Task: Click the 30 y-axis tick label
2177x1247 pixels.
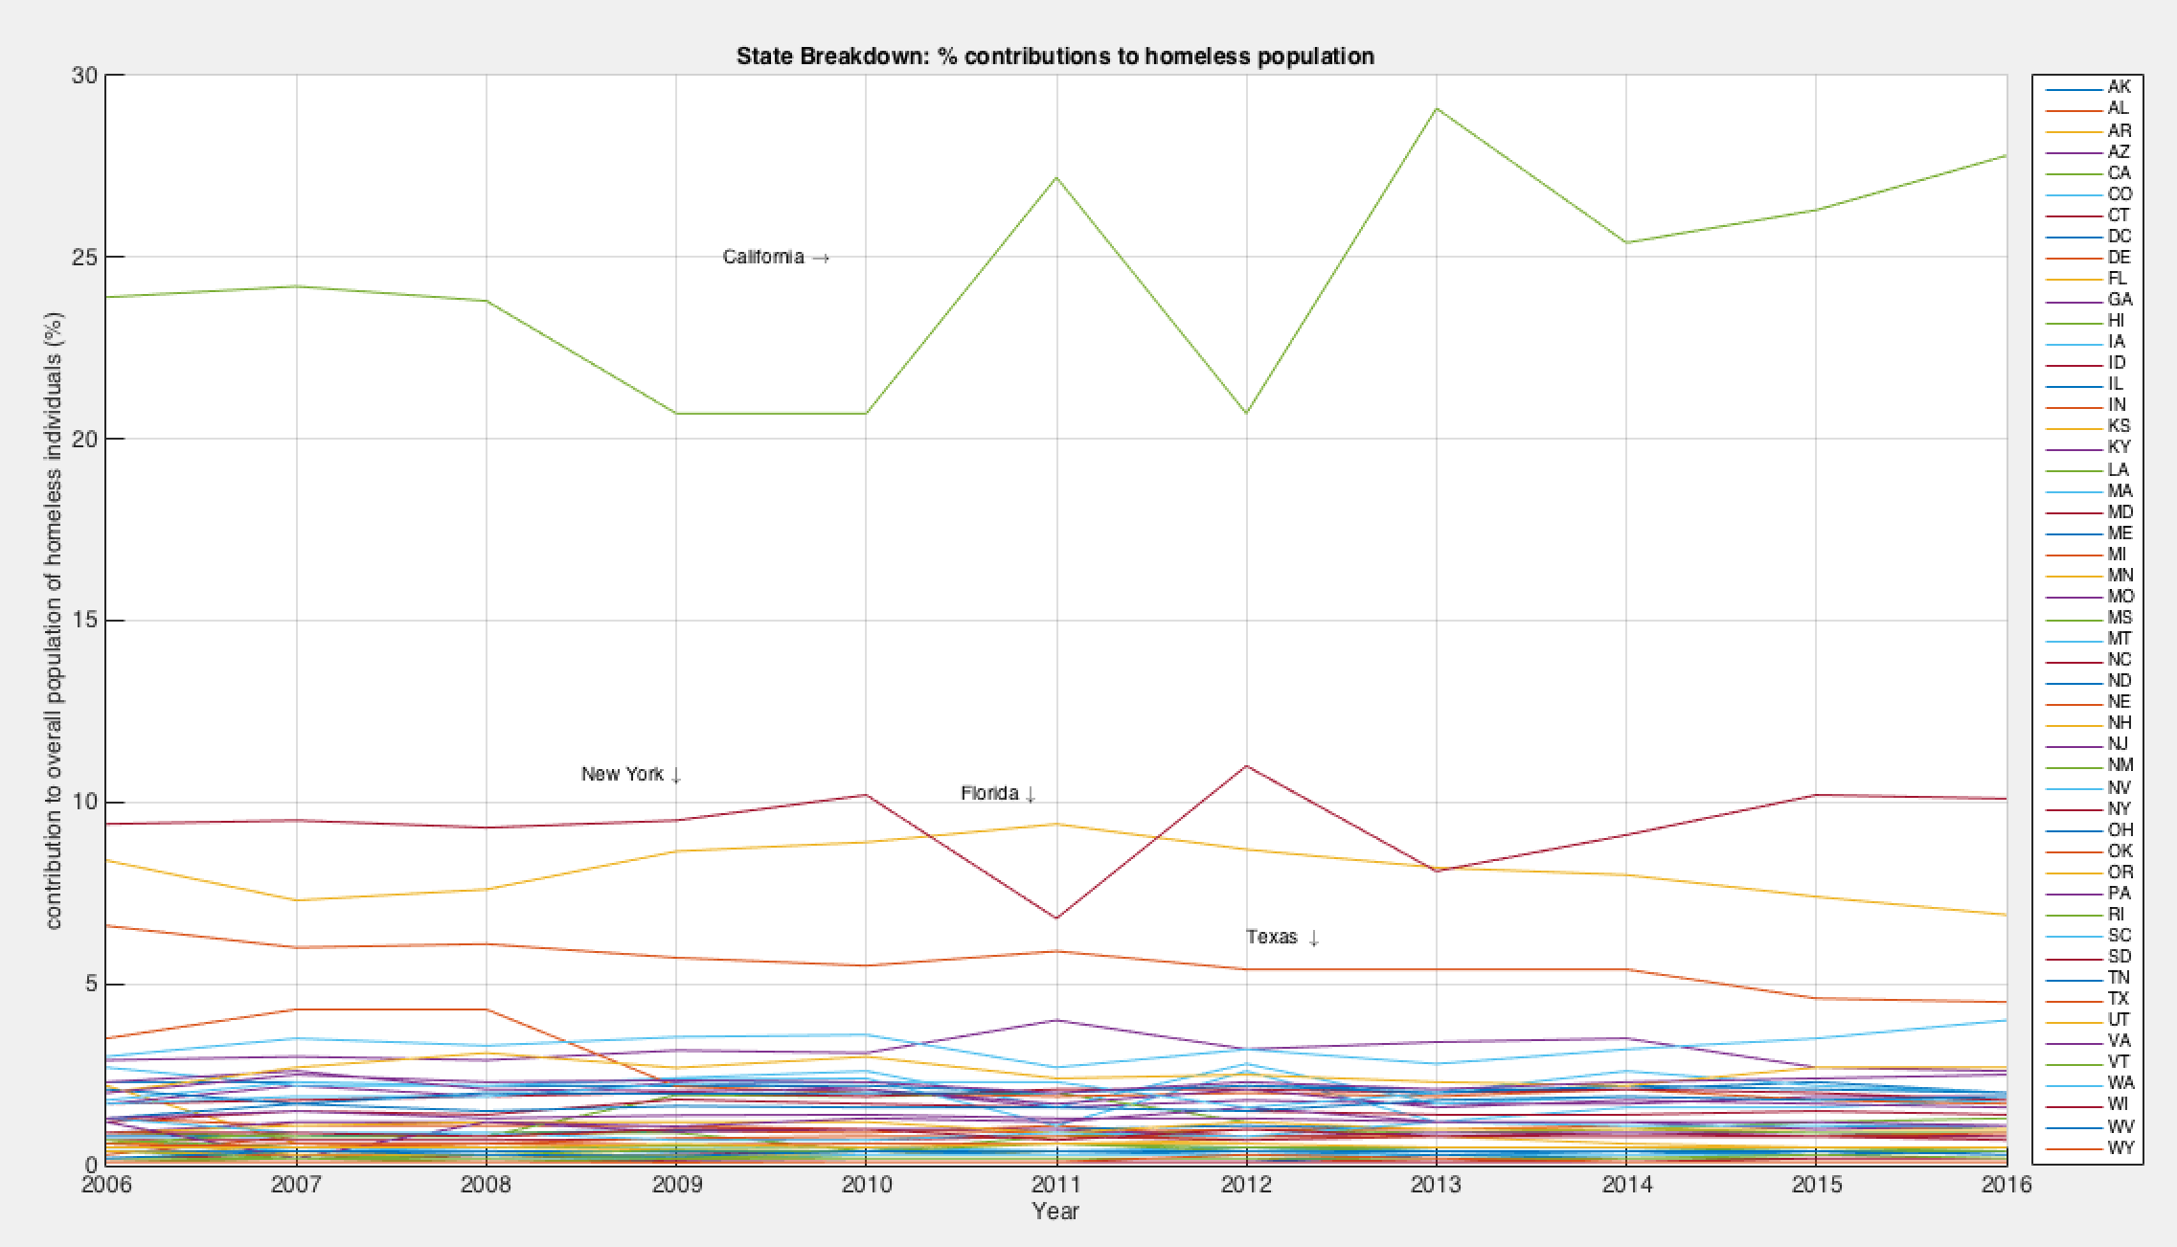Action: click(x=84, y=76)
